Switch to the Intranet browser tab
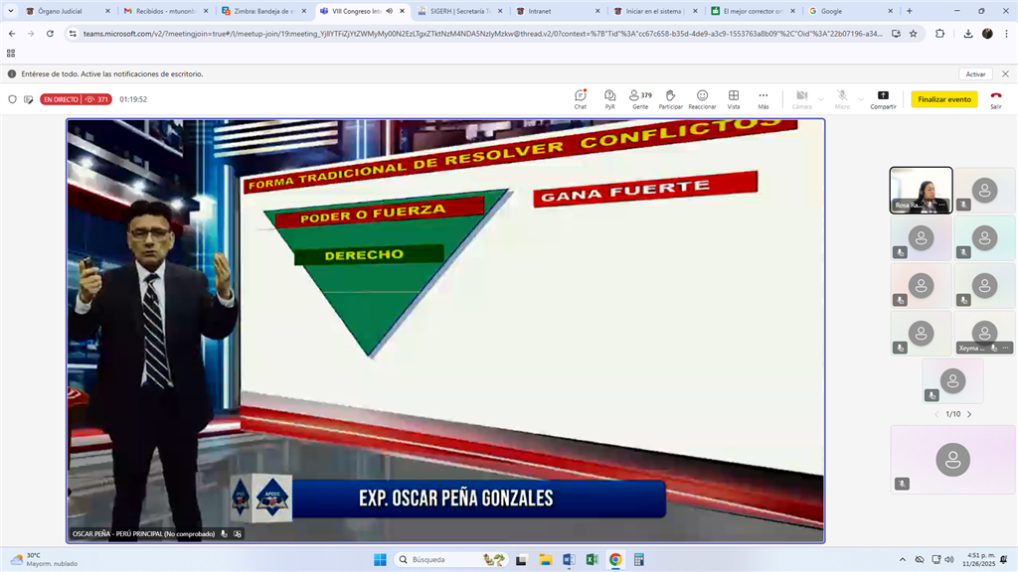Screen dimensions: 1018x572 point(555,11)
